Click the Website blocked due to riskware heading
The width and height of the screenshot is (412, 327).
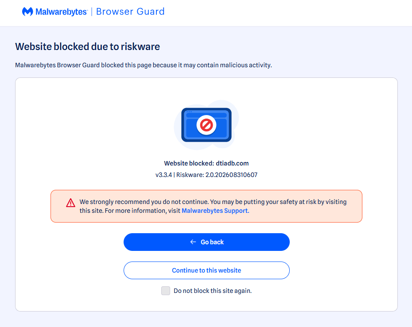(x=88, y=46)
